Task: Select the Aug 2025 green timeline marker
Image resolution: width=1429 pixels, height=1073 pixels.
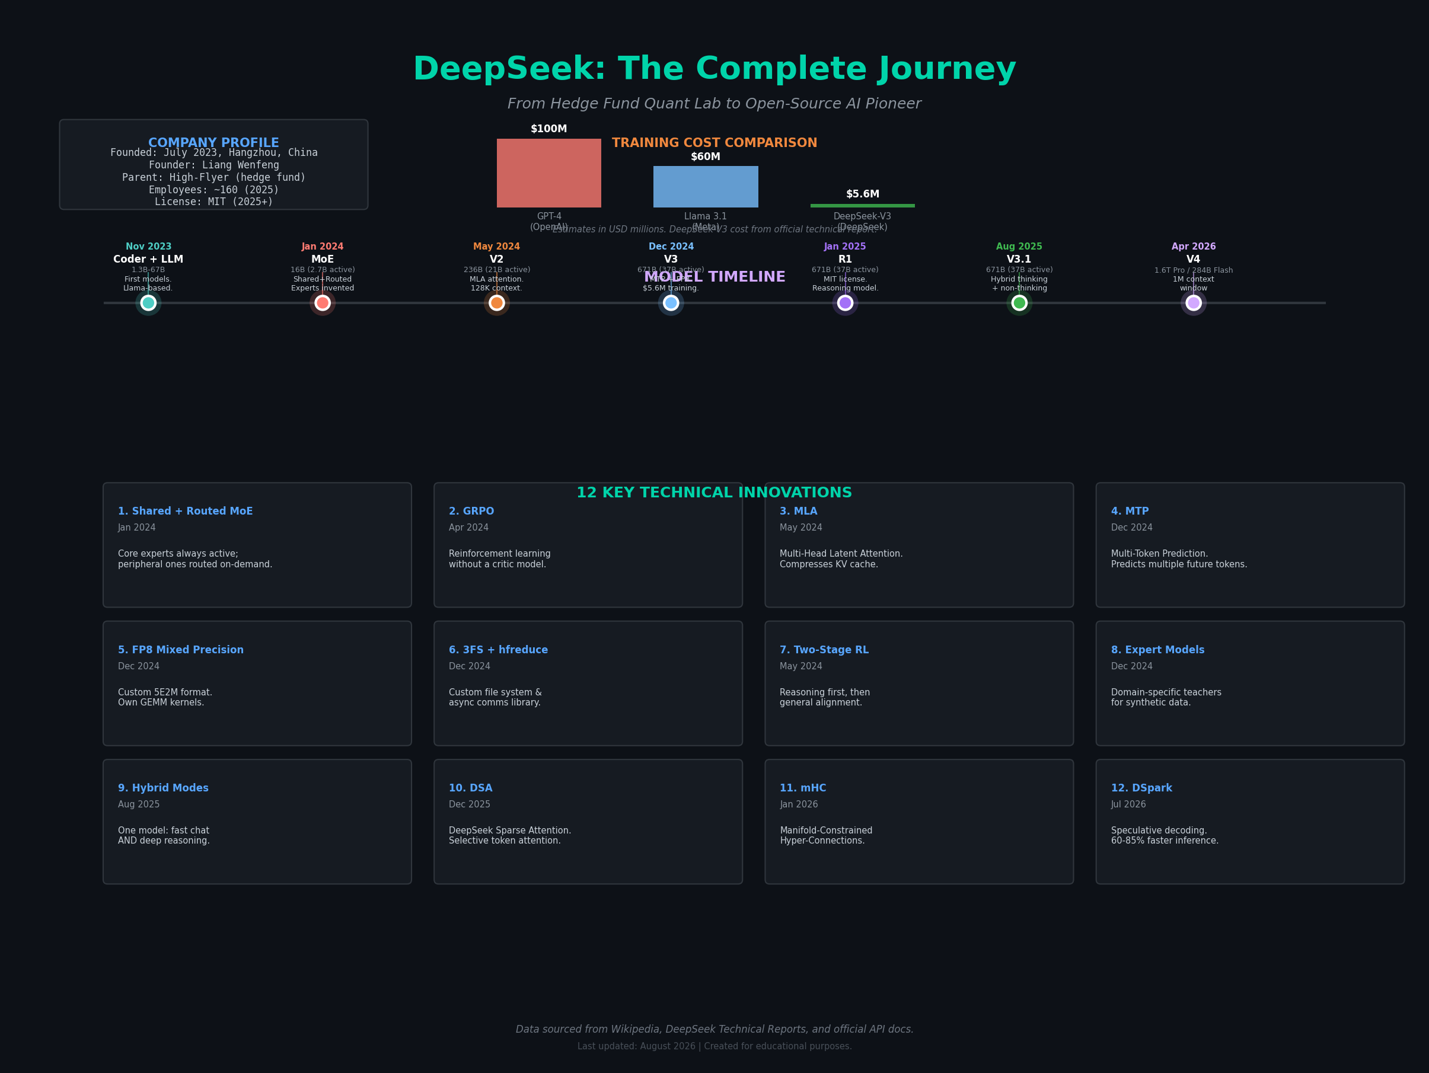Action: (x=1019, y=303)
